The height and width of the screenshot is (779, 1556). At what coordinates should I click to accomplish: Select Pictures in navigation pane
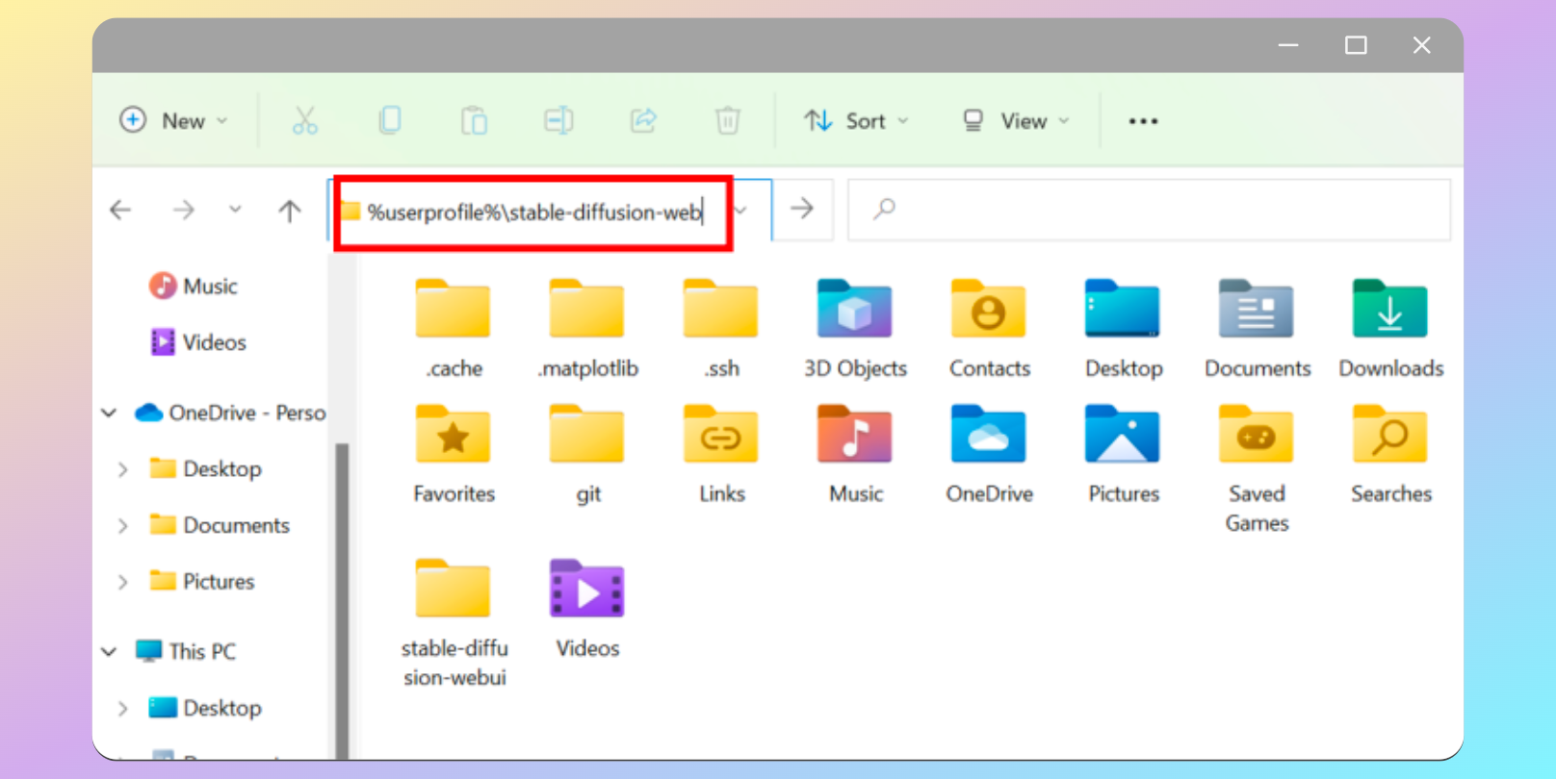[x=202, y=582]
